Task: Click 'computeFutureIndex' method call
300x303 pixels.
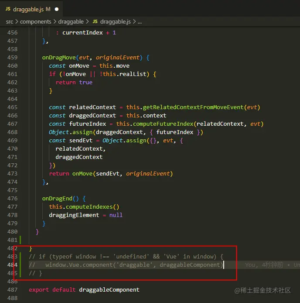Action: [x=163, y=124]
